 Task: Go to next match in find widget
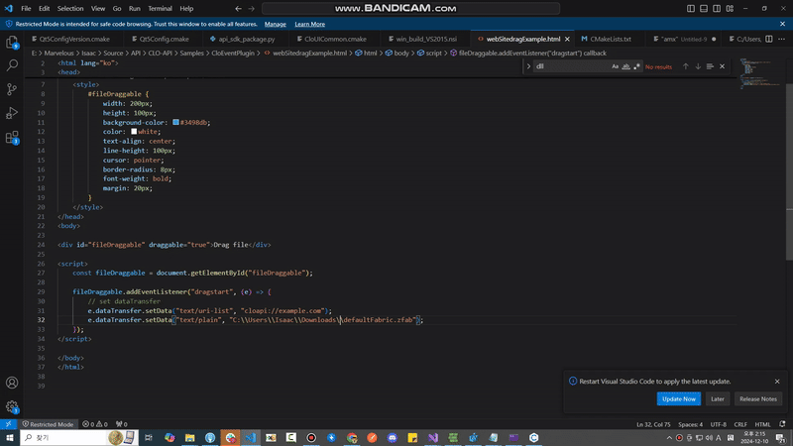698,66
